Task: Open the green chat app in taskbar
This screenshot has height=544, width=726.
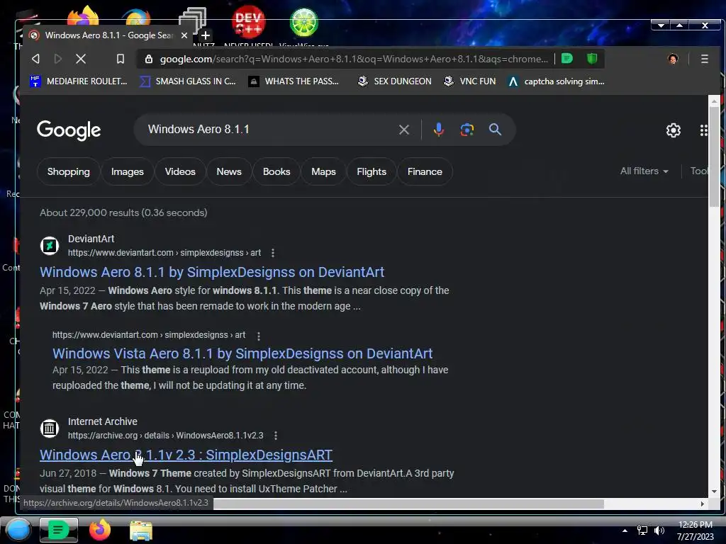Action: coord(58,530)
